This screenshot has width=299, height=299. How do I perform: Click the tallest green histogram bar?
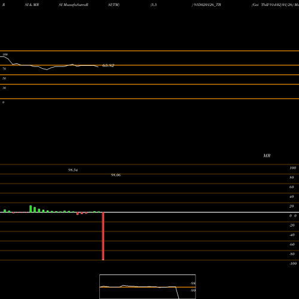coord(30,209)
